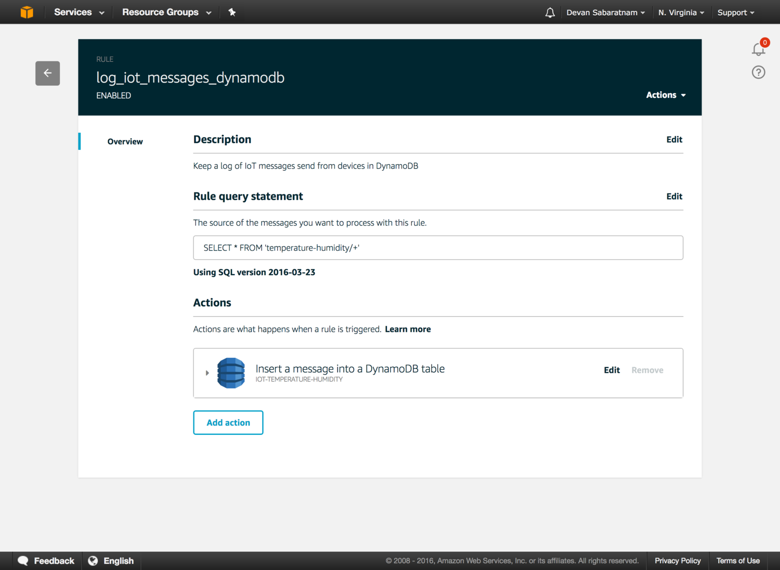Click 'Using SQL version 2016-03-23' text
The width and height of the screenshot is (780, 570).
click(254, 272)
